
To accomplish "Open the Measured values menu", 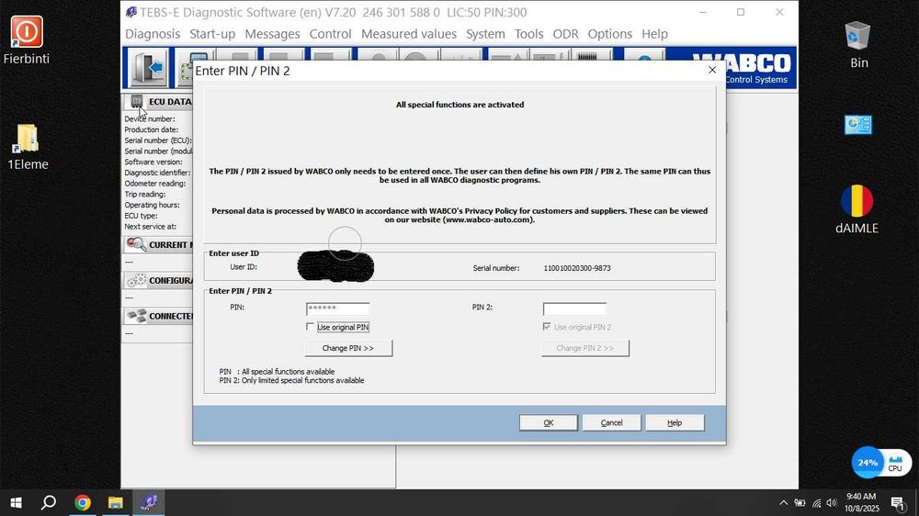I will pos(409,34).
